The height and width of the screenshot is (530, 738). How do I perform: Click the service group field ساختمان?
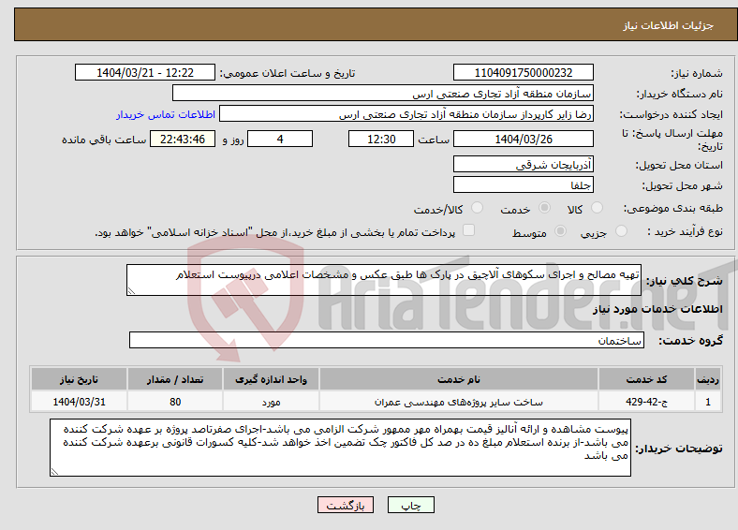pyautogui.click(x=387, y=340)
